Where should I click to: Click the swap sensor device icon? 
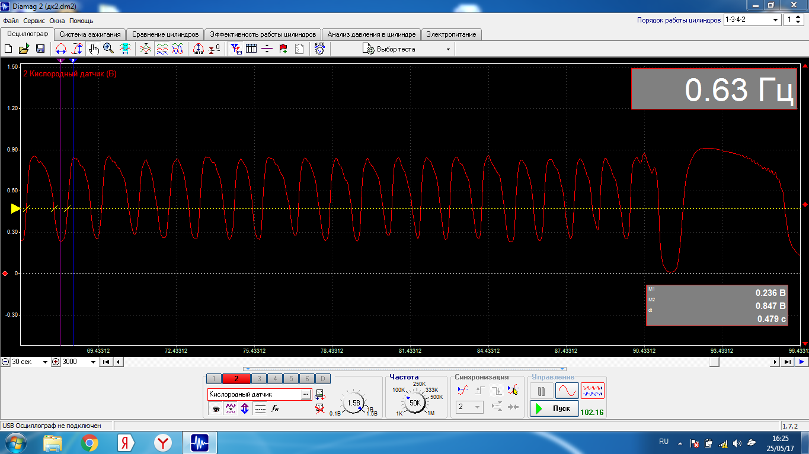321,395
